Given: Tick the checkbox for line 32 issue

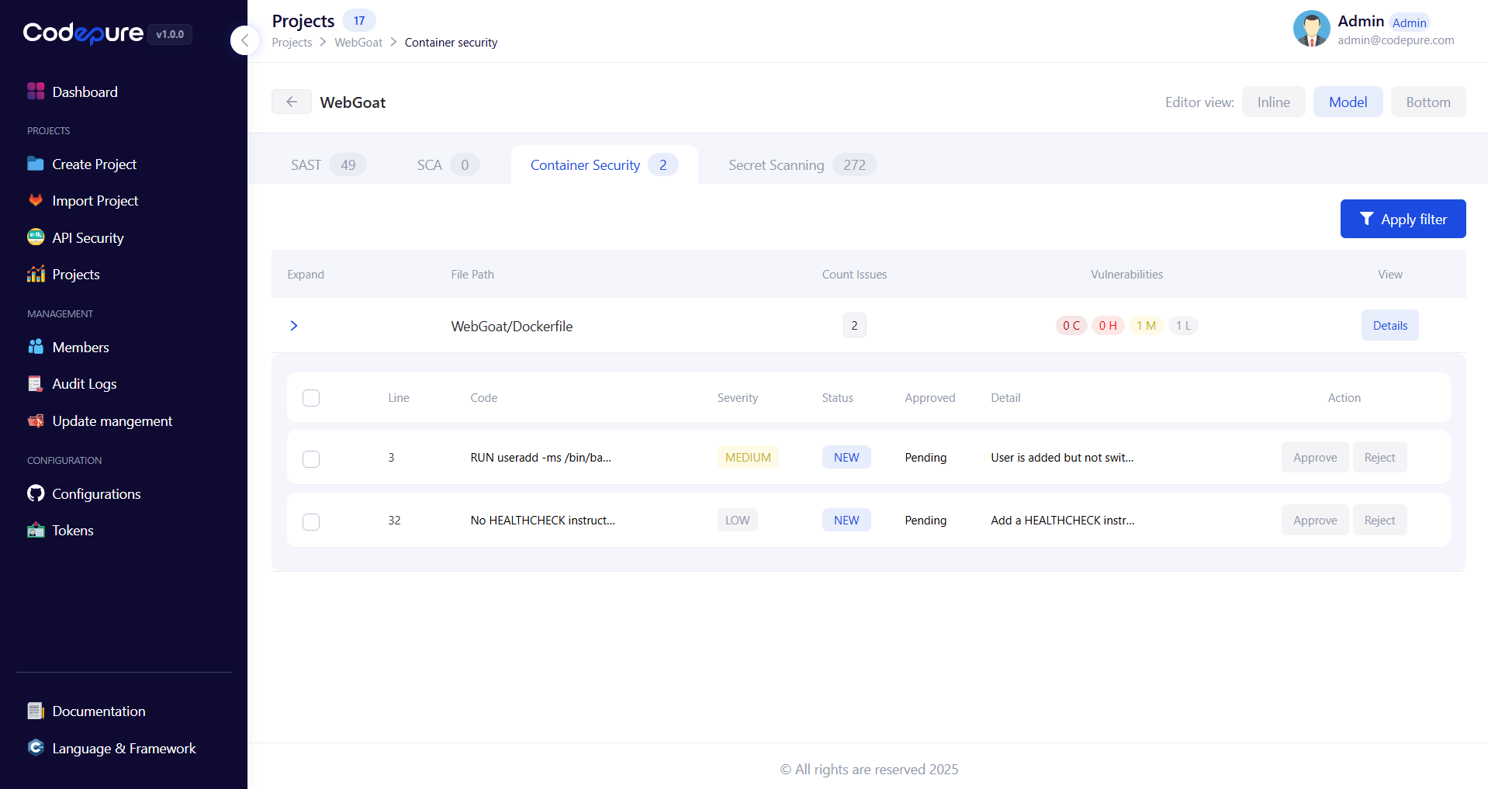Looking at the screenshot, I should tap(311, 522).
